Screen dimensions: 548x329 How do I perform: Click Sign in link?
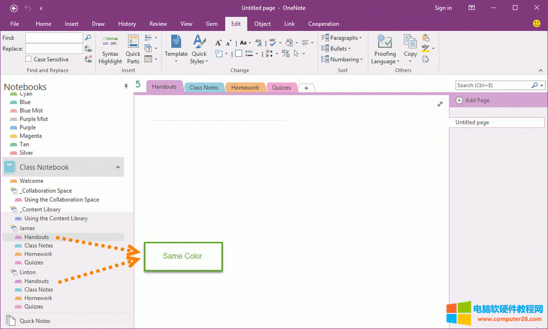click(x=443, y=8)
